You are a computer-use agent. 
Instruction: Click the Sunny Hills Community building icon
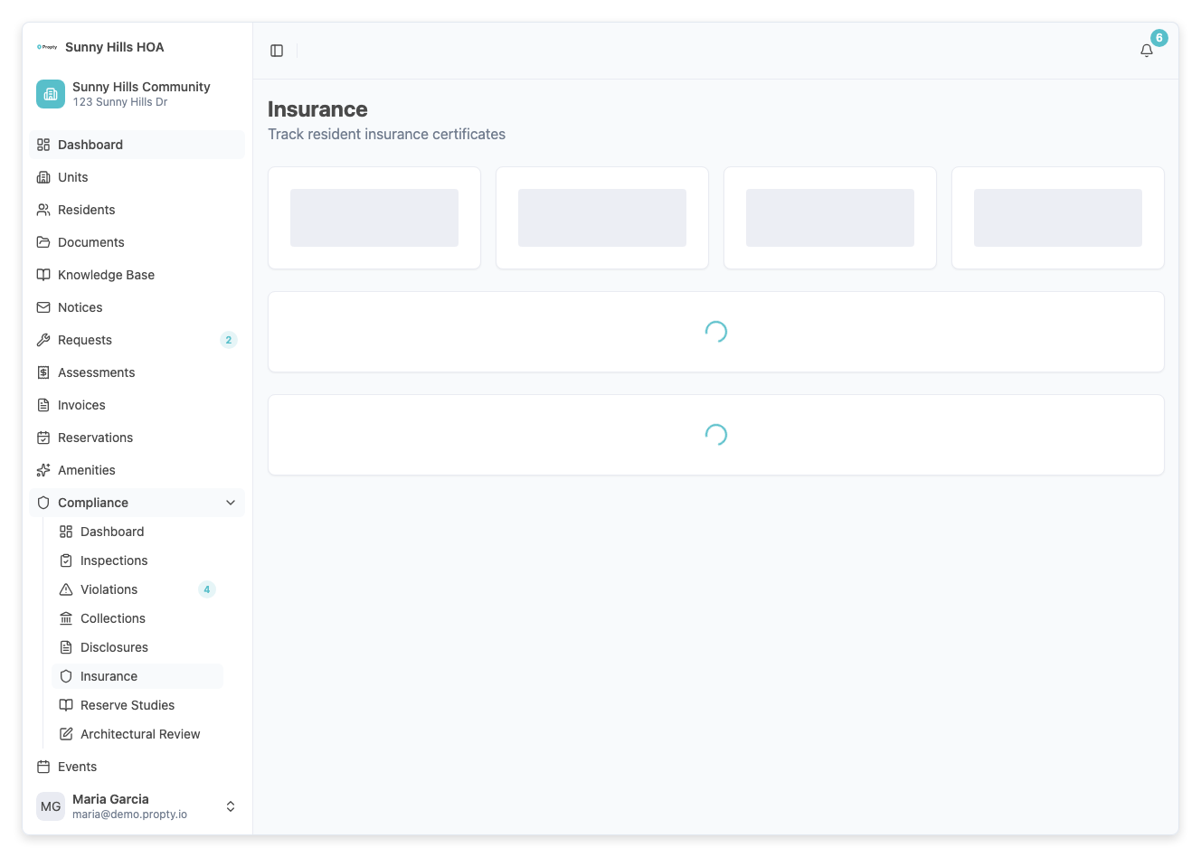pyautogui.click(x=50, y=93)
